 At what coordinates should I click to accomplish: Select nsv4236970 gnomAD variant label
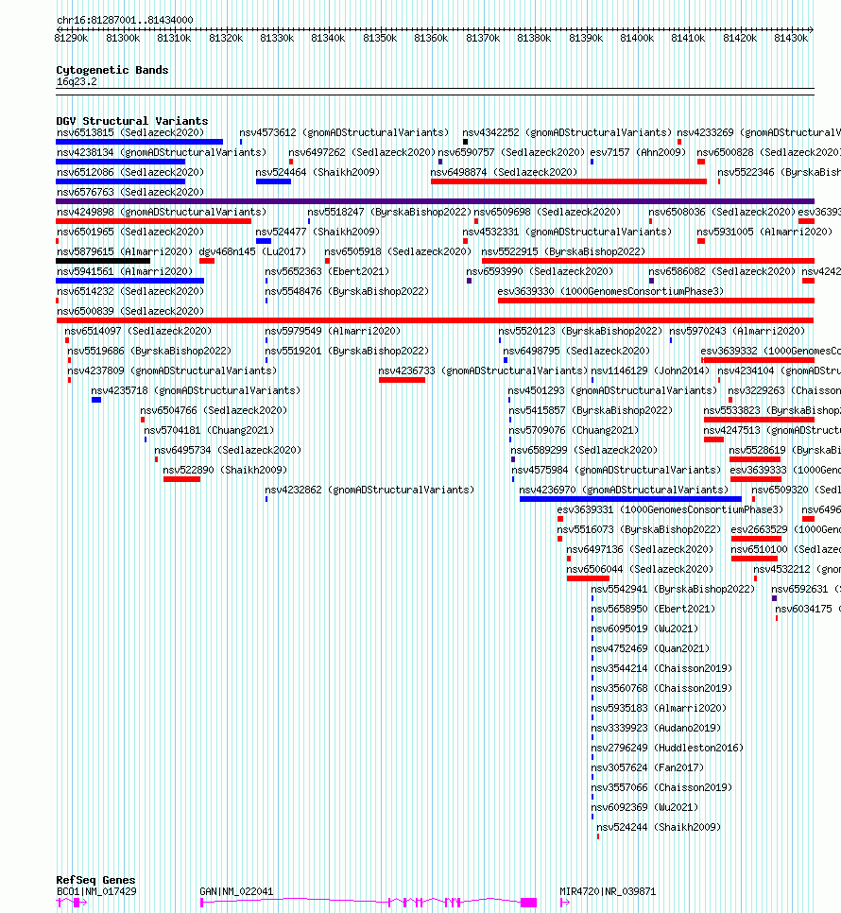pyautogui.click(x=624, y=490)
